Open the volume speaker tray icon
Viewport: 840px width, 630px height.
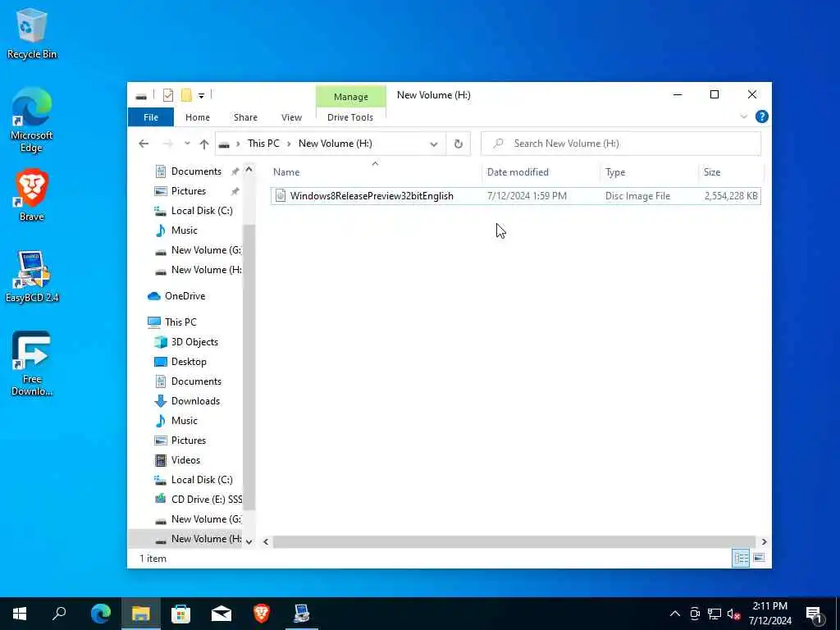coord(733,614)
